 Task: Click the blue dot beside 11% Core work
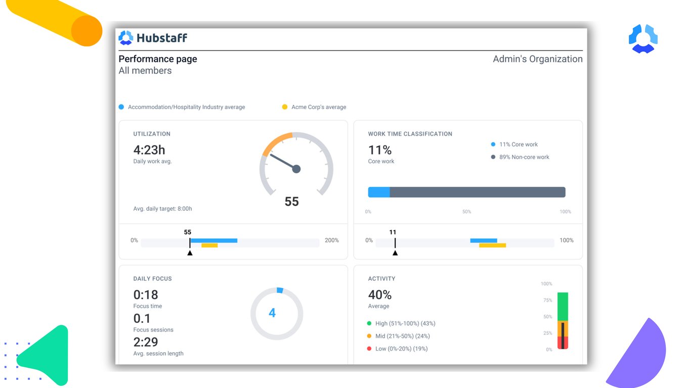(x=493, y=144)
